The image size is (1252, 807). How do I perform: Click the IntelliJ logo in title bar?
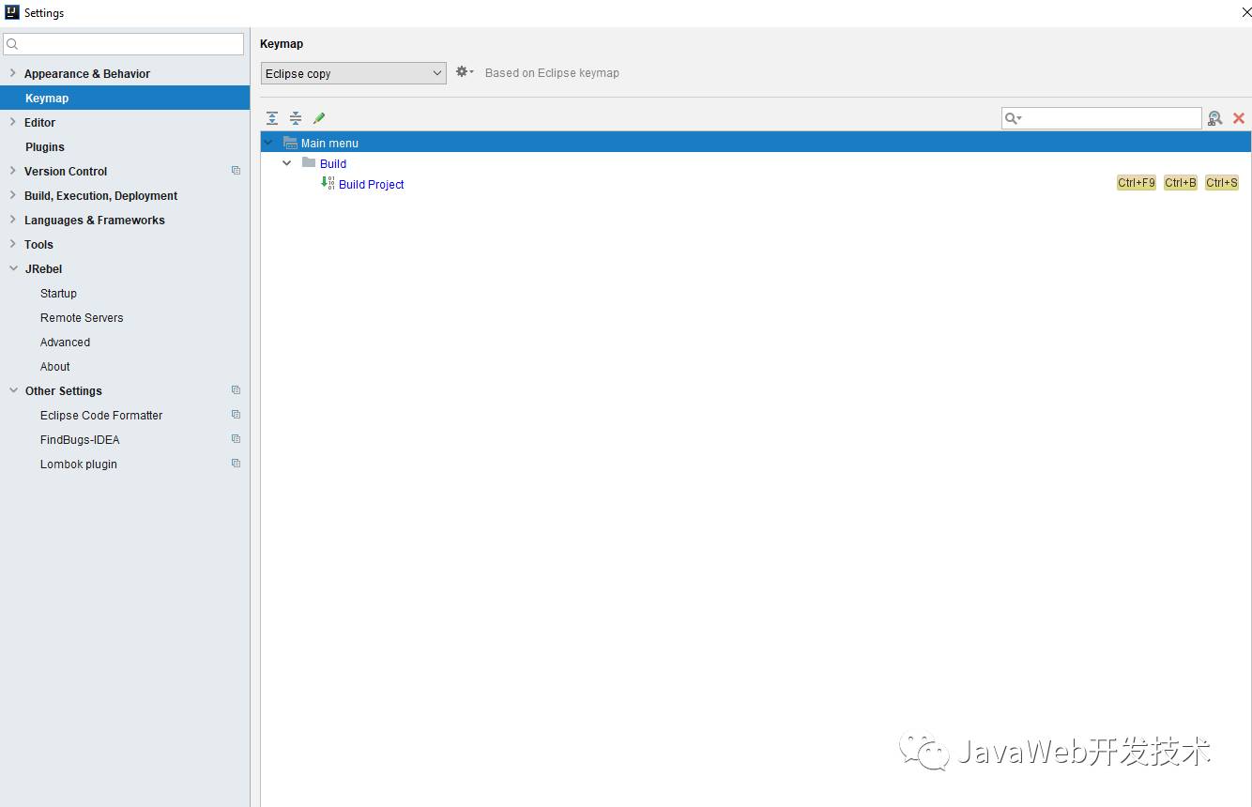point(12,12)
